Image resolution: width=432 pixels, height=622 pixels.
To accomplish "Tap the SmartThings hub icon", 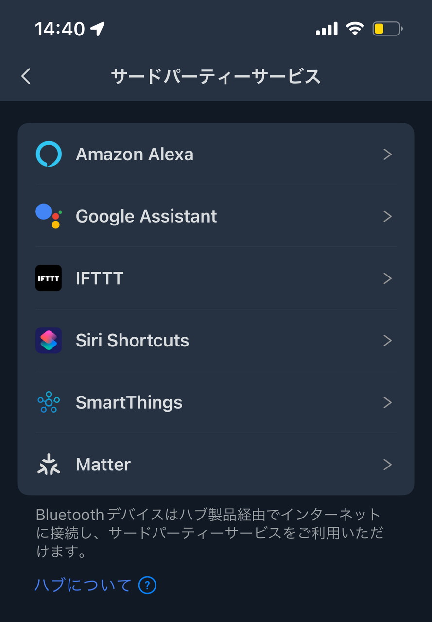I will (49, 402).
